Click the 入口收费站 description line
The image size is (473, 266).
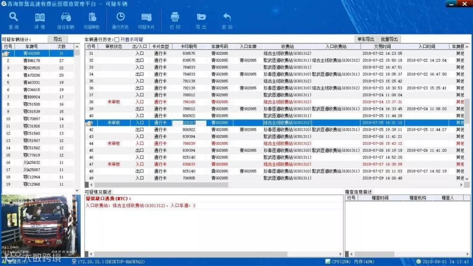tap(141, 206)
